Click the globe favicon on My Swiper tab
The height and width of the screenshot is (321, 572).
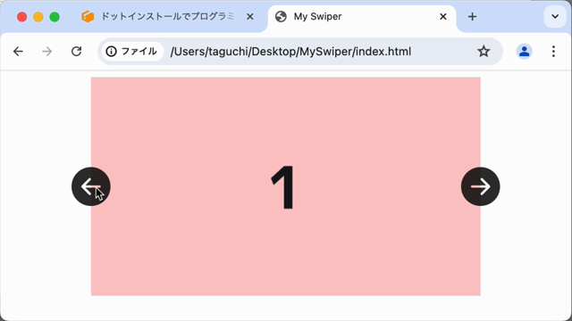click(x=281, y=16)
